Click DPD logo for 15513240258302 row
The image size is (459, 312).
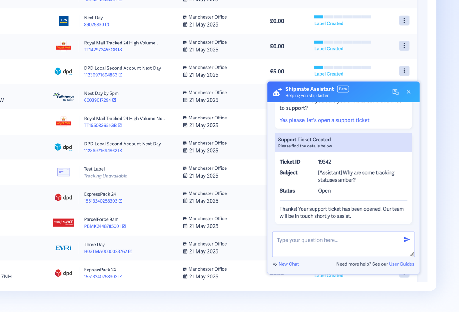click(x=63, y=273)
